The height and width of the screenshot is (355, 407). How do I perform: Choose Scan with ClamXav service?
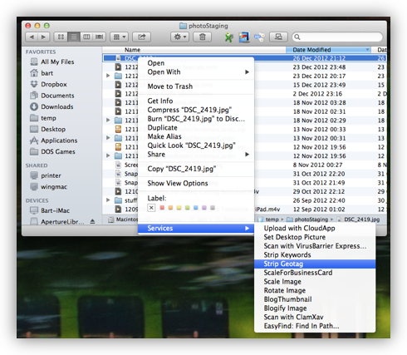(x=315, y=317)
